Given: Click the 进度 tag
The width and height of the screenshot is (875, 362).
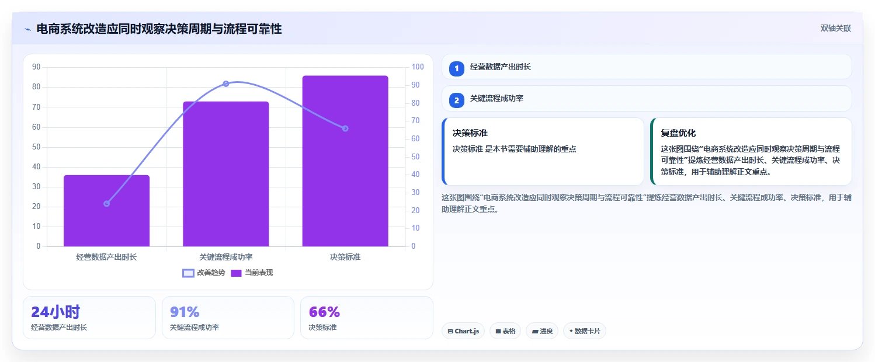Looking at the screenshot, I should point(542,331).
